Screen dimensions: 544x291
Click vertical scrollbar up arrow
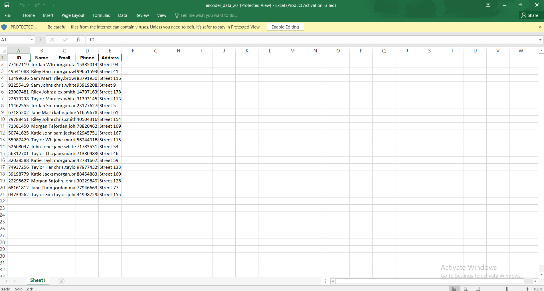coord(541,50)
